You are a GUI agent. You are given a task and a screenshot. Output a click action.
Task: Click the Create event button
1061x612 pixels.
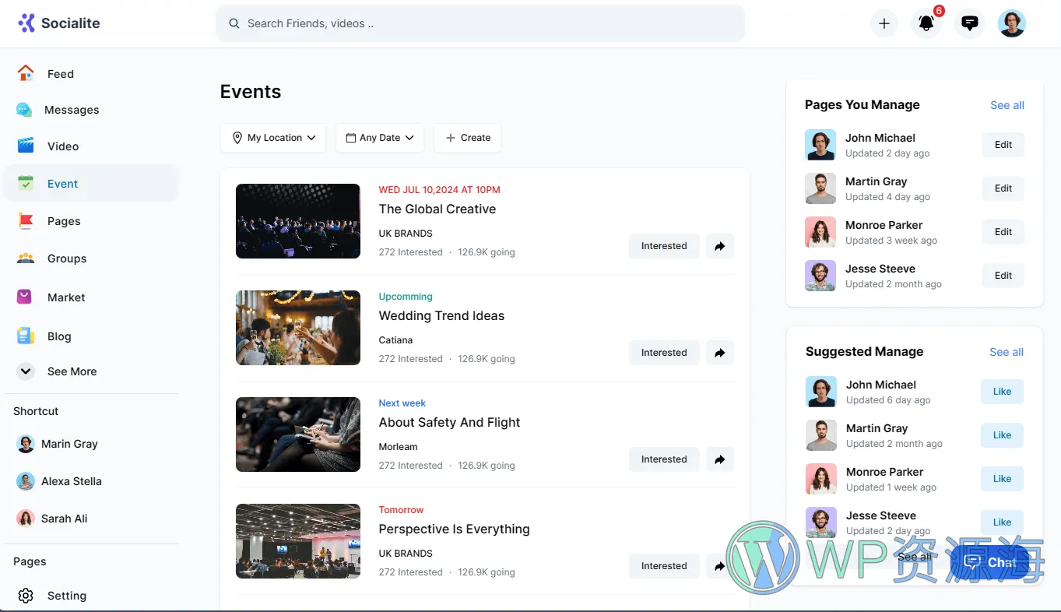tap(467, 138)
